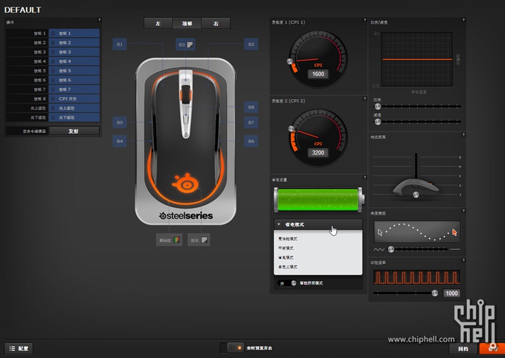Select the B5 side button marker
This screenshot has width=505, height=358.
(120, 122)
